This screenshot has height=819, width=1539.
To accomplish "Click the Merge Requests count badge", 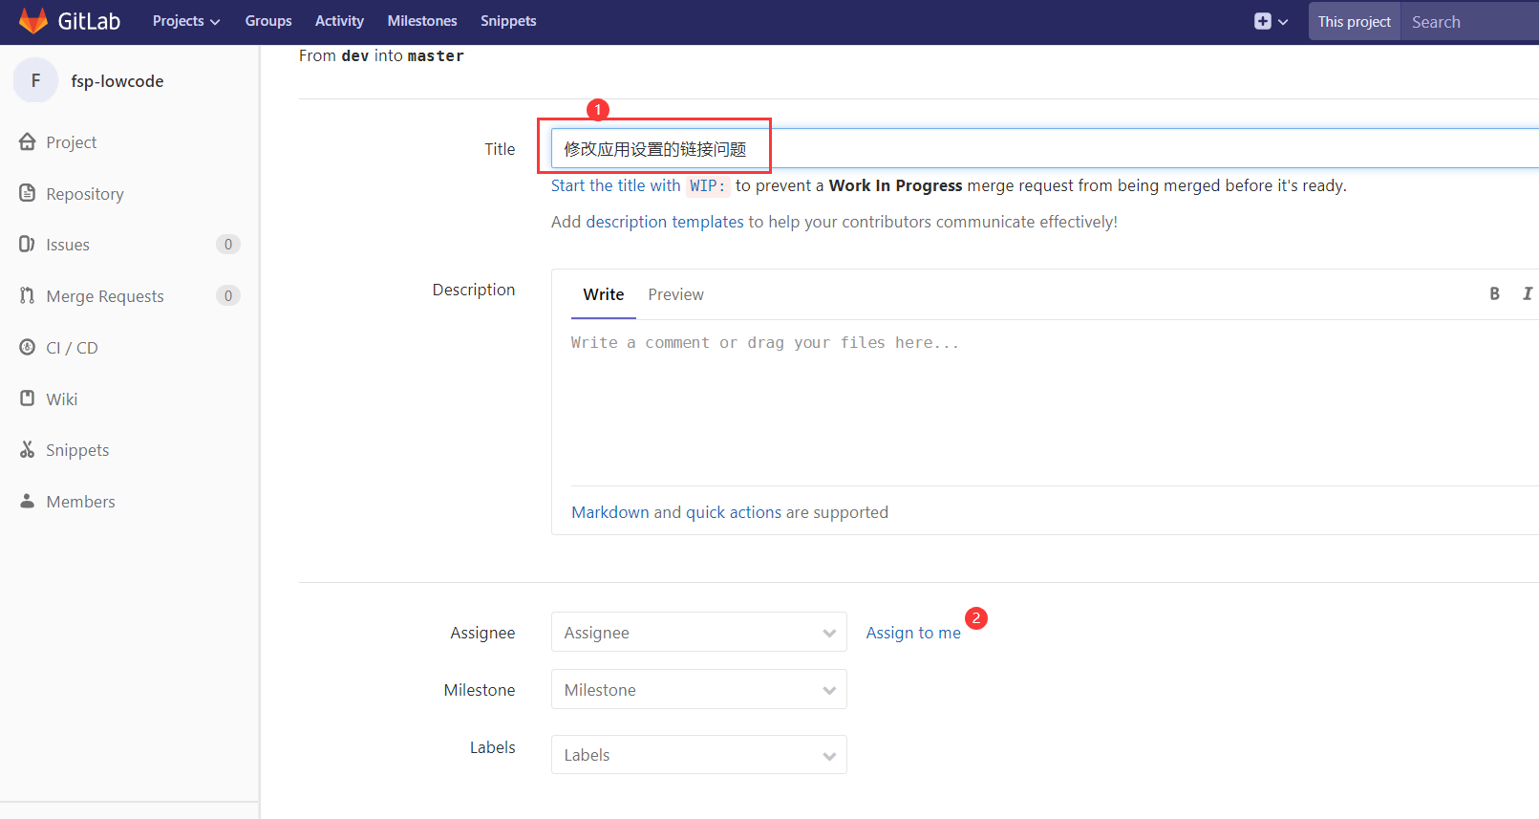I will 227,295.
